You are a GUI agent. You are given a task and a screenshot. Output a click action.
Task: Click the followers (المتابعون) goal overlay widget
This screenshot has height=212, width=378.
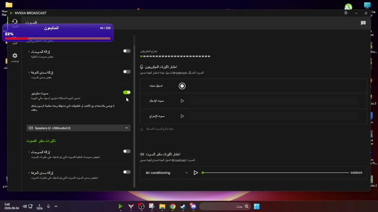[x=58, y=33]
